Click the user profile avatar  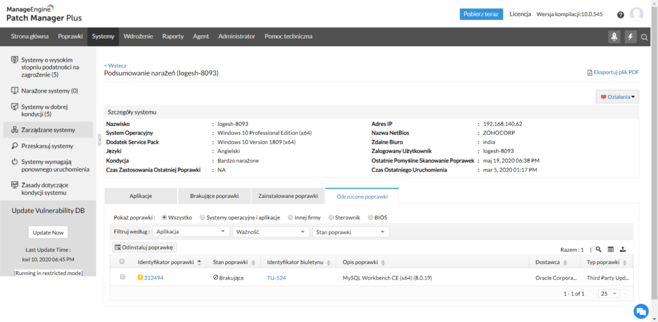[x=636, y=14]
